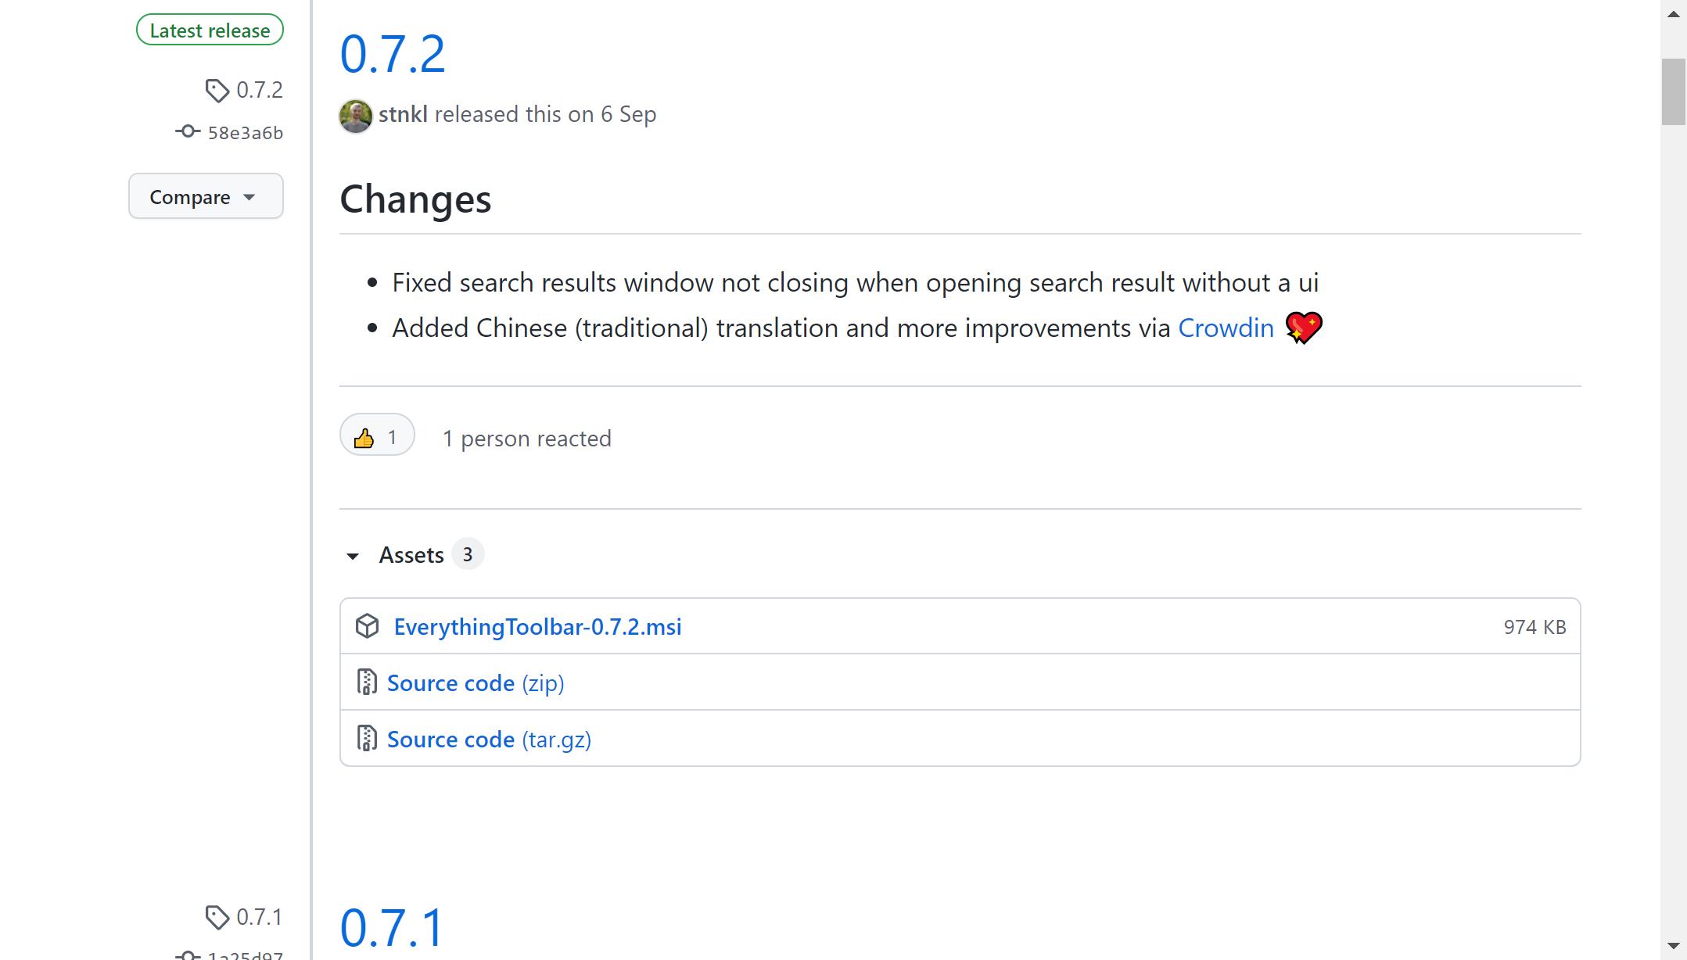Click stnkl's avatar picture
The width and height of the screenshot is (1687, 960).
pos(355,116)
